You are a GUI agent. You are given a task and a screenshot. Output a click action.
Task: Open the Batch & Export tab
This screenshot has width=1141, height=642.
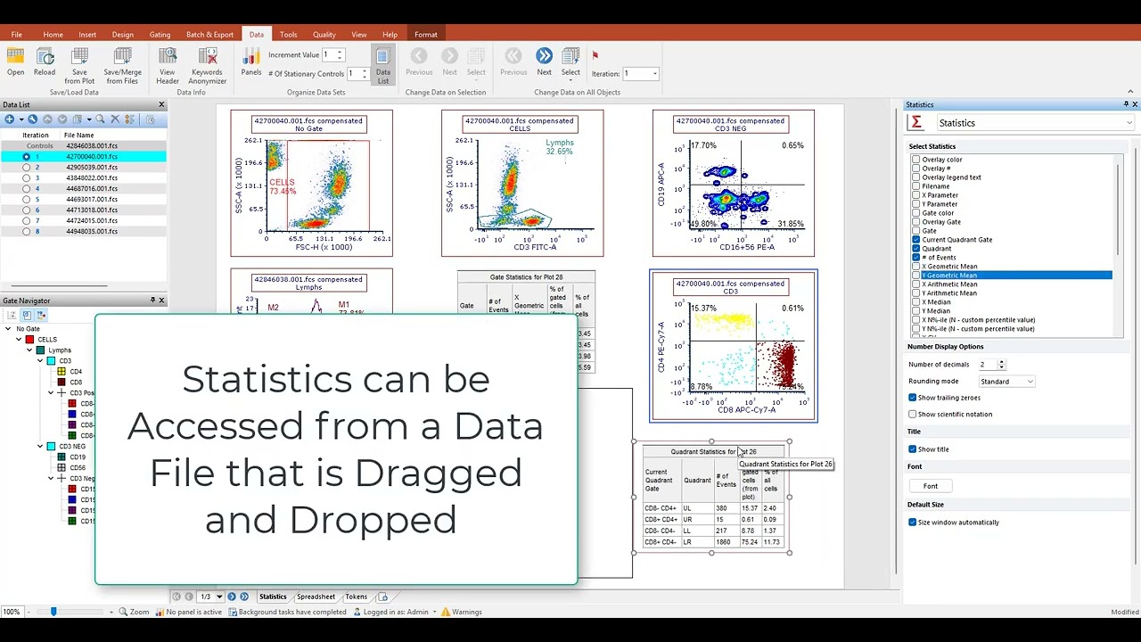coord(209,35)
